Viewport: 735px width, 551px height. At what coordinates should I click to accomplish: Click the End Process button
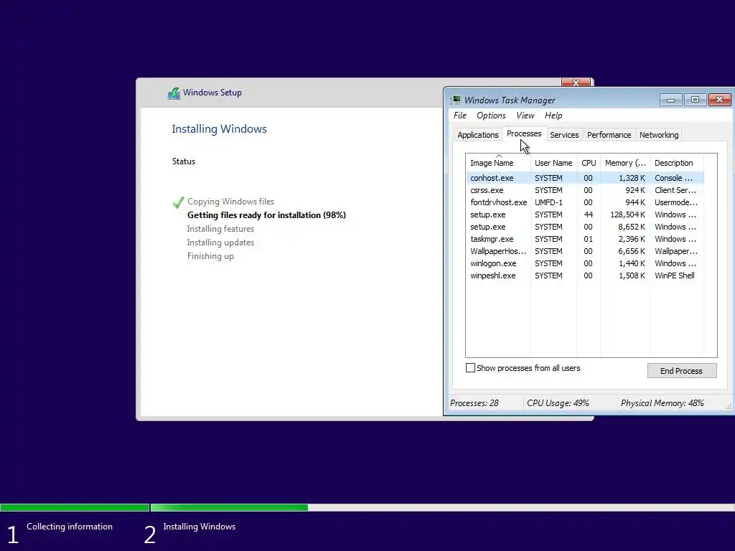(x=682, y=371)
